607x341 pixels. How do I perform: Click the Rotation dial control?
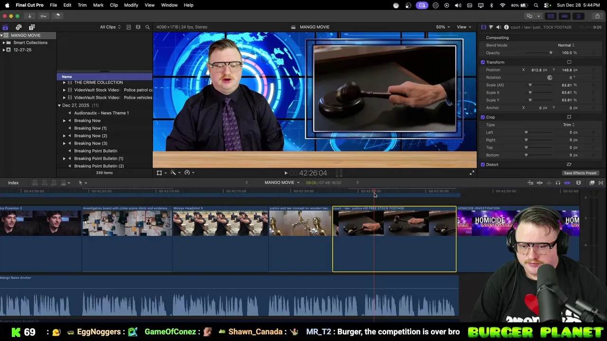pos(550,77)
